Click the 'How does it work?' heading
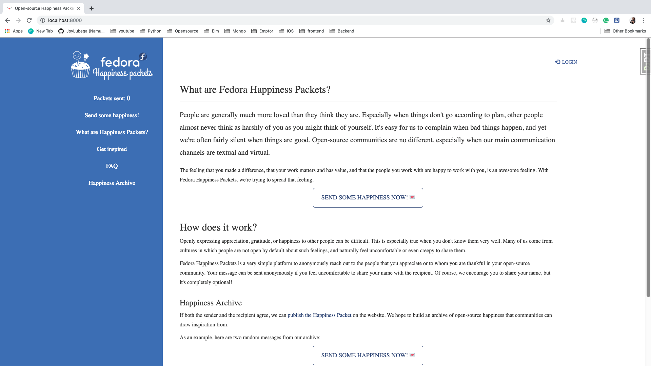The width and height of the screenshot is (651, 366). [x=218, y=227]
